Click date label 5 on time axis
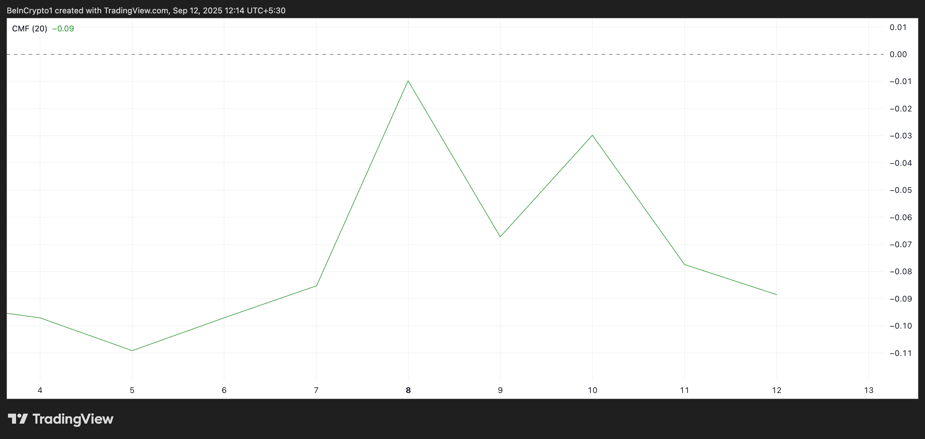This screenshot has width=925, height=439. point(132,390)
